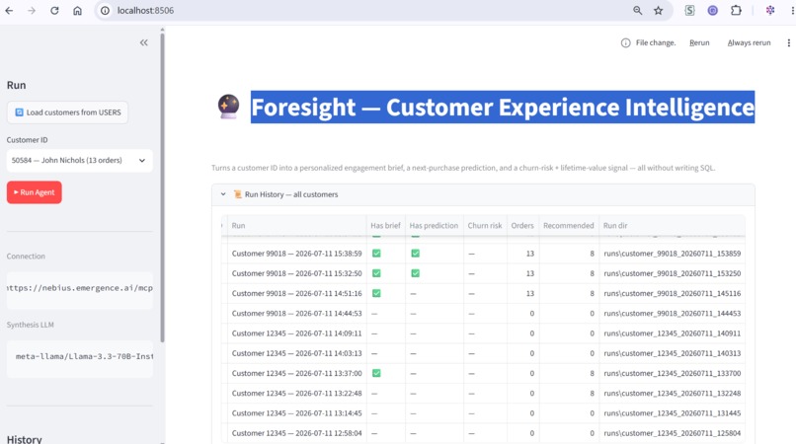Select row Customer 12345 — 2026-07-11 12:58:04
The height and width of the screenshot is (444, 796).
click(x=296, y=433)
